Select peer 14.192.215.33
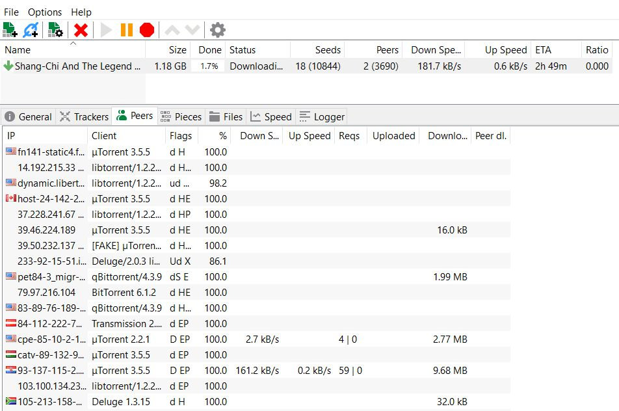Image resolution: width=619 pixels, height=411 pixels. [x=257, y=168]
